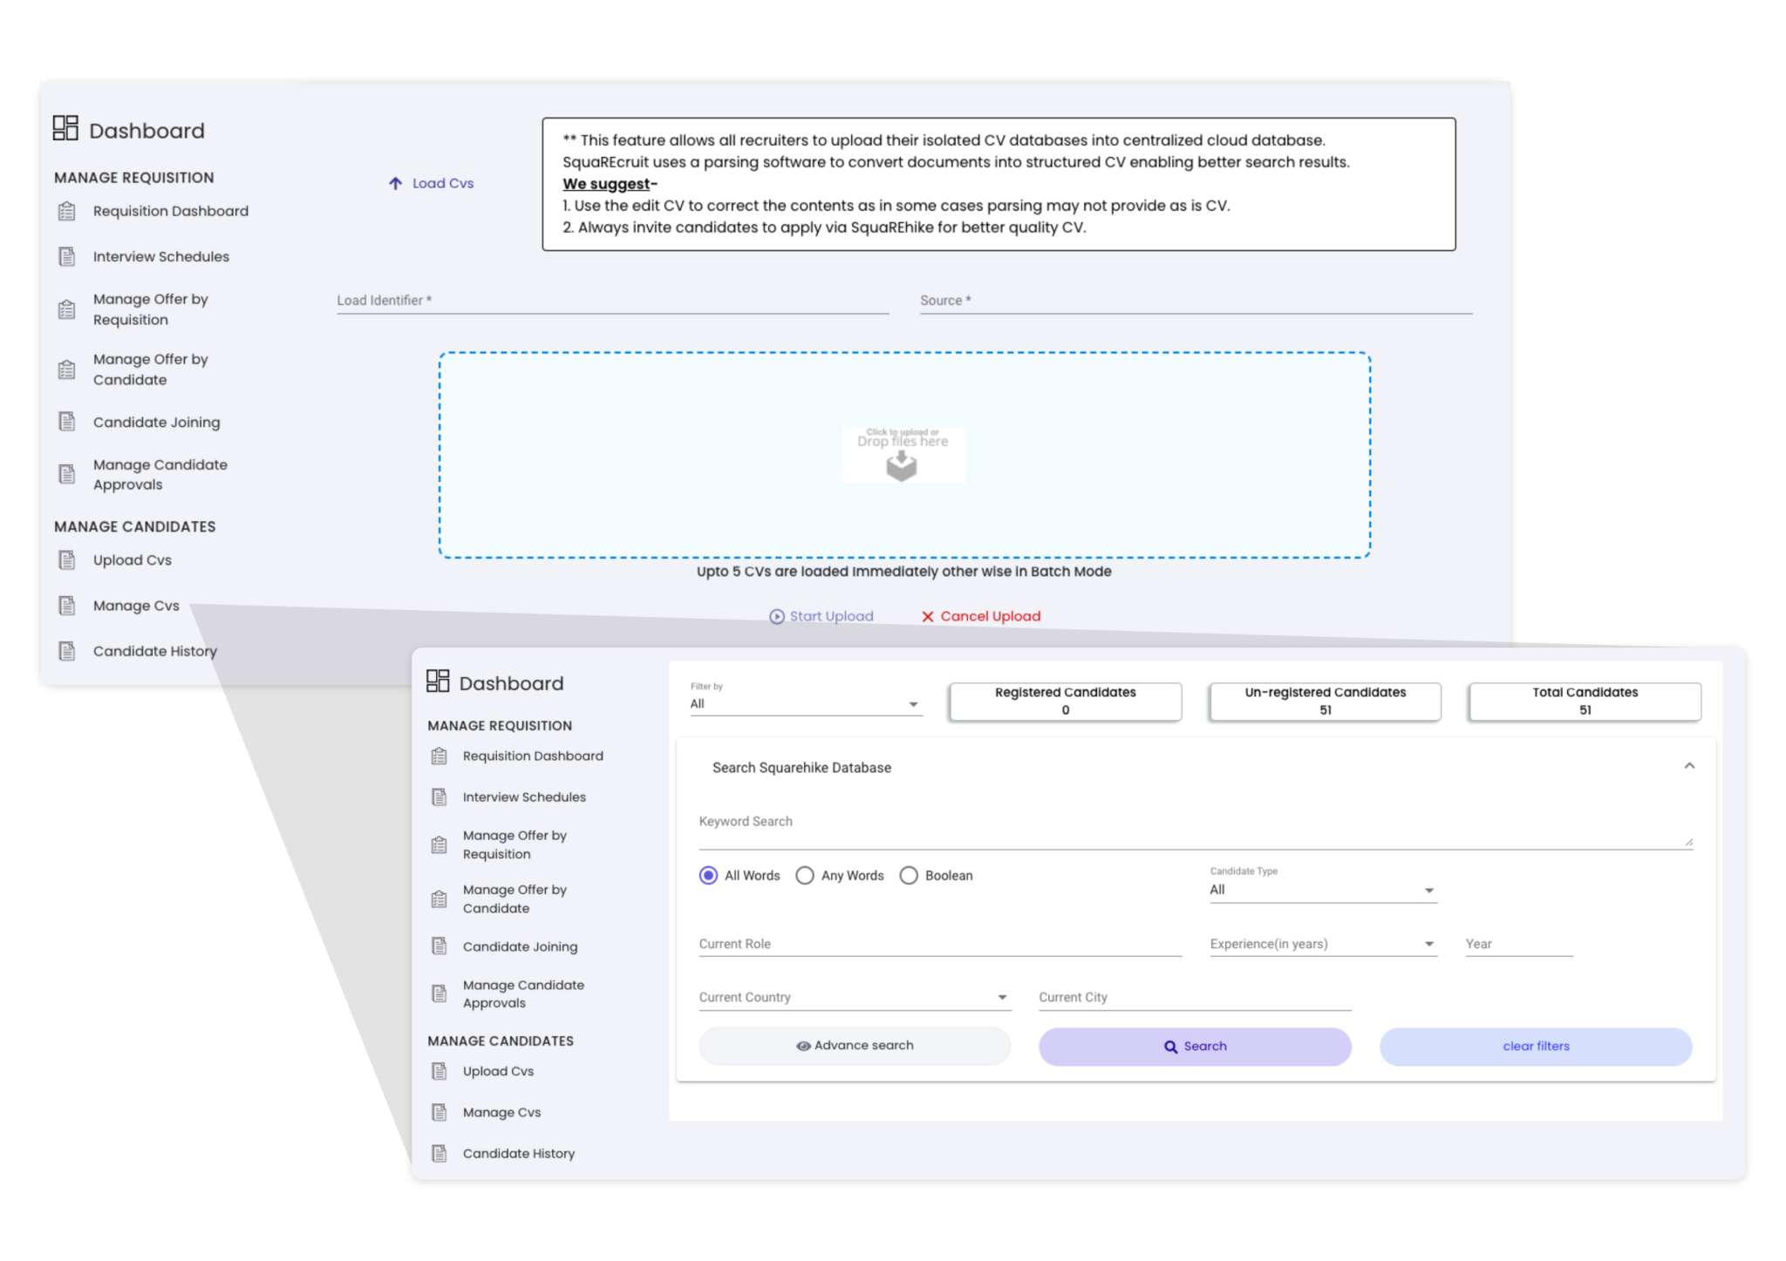This screenshot has height=1261, width=1786.
Task: Click the Un-registered Candidates count card
Action: pos(1325,701)
